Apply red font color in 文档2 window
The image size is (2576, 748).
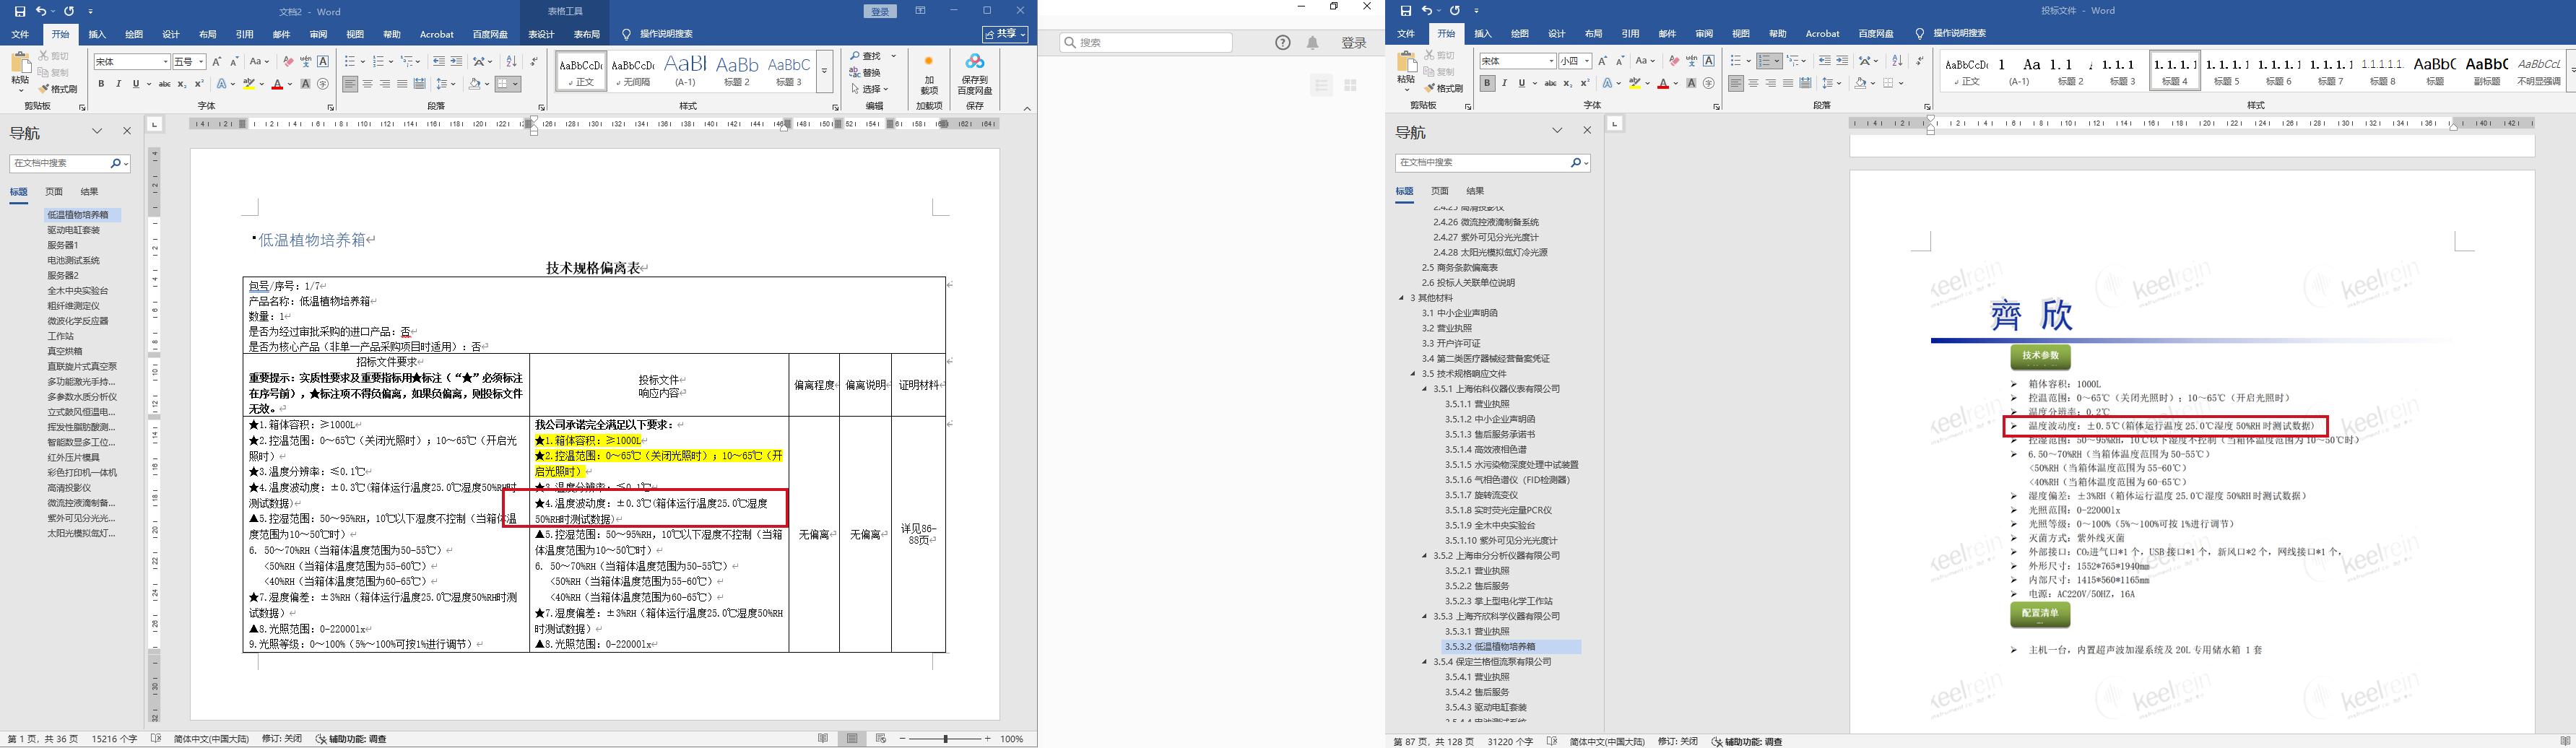(277, 84)
